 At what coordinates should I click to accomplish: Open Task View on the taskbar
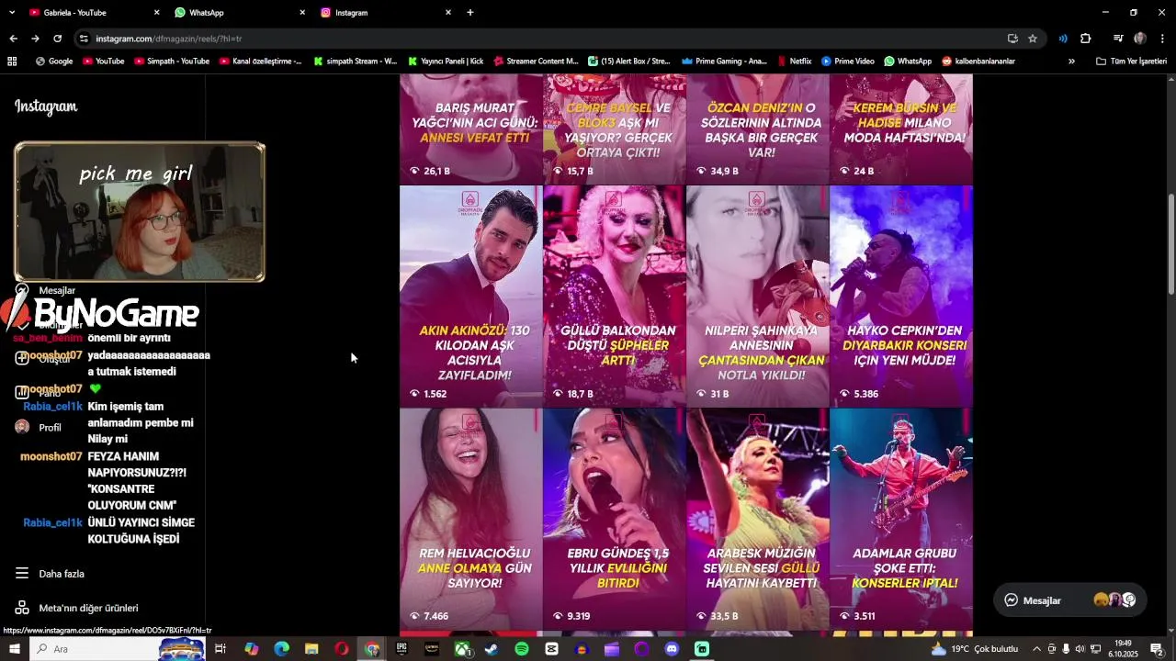(220, 649)
